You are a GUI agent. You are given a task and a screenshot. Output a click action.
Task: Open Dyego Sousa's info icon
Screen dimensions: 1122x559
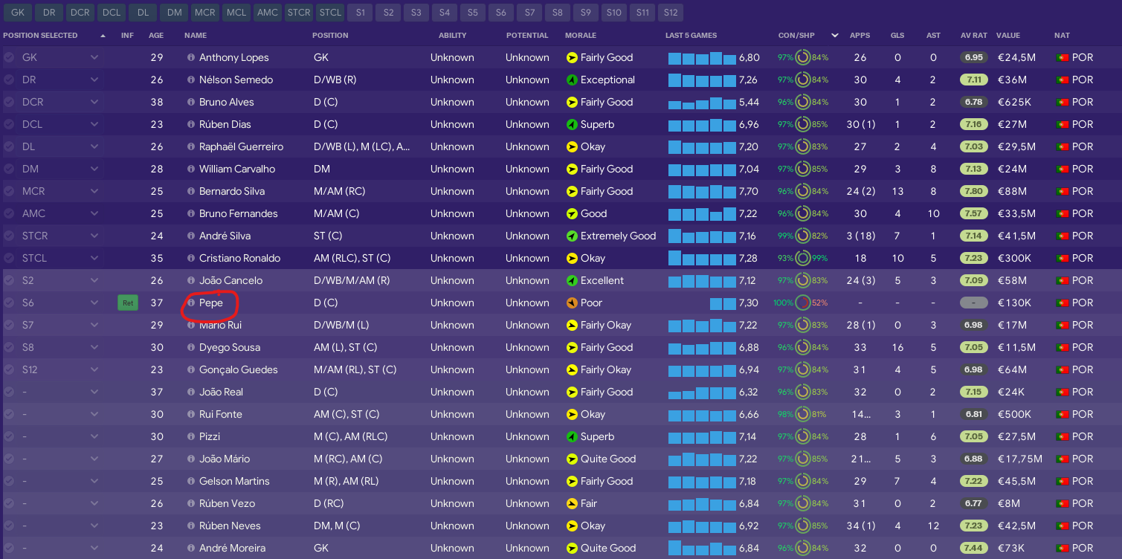tap(191, 347)
